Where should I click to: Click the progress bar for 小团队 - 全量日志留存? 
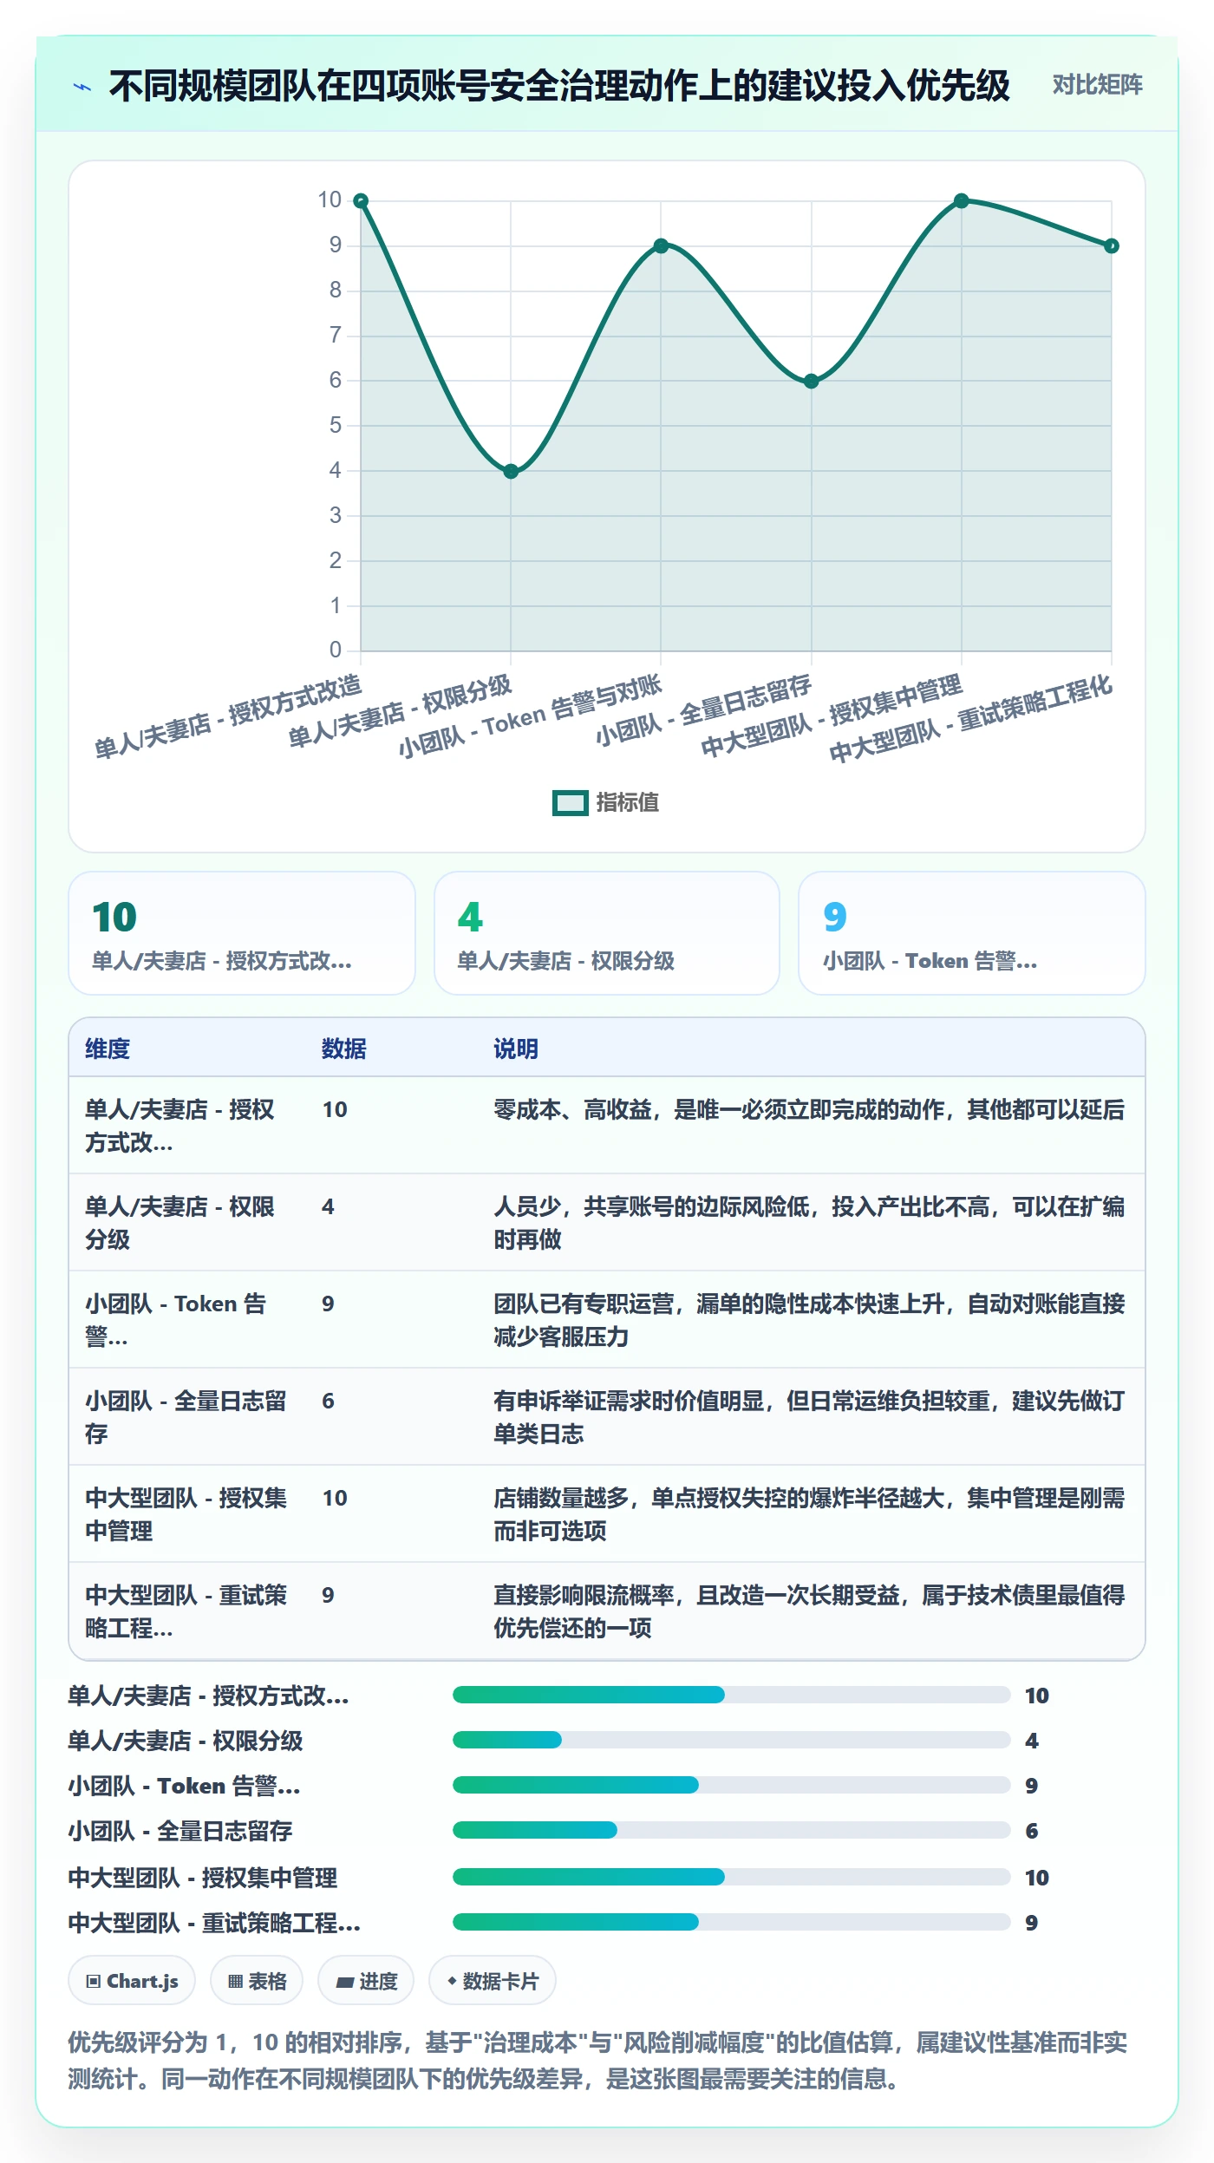tap(732, 1830)
